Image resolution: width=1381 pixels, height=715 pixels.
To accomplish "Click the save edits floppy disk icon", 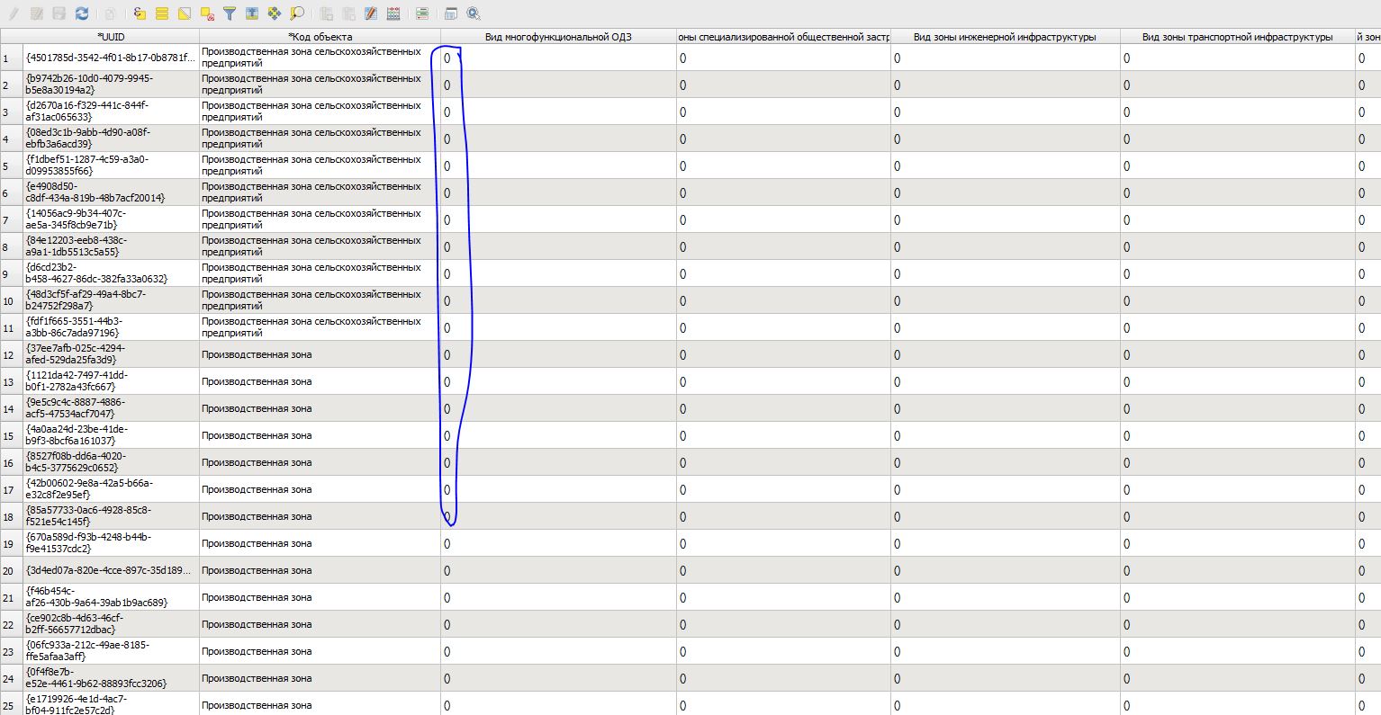I will coord(59,13).
